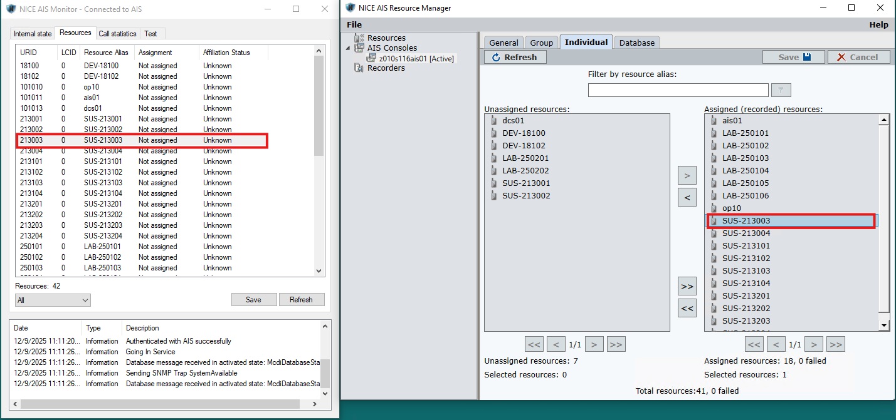
Task: Open the Call statistics tab in AIS Monitor
Action: tap(117, 34)
